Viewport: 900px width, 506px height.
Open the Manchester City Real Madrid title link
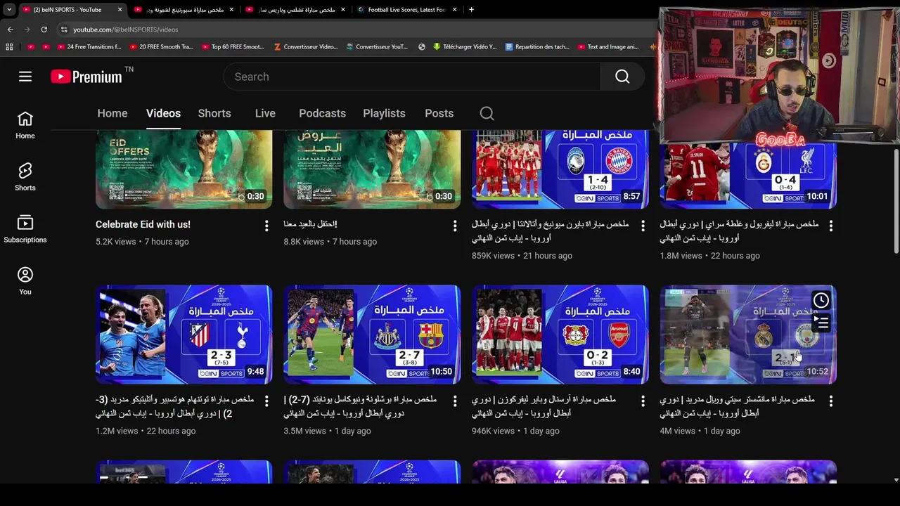[737, 406]
